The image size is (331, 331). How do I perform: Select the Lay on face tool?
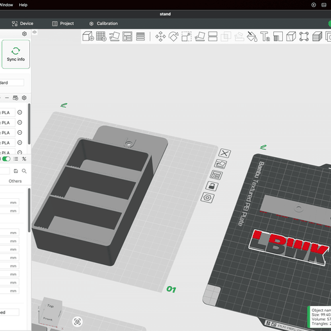click(199, 37)
